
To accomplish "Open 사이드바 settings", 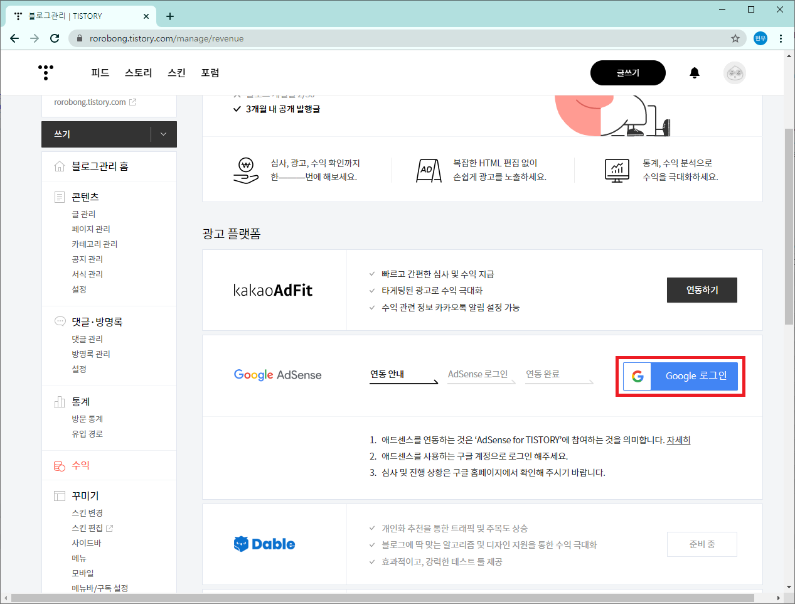I will [87, 543].
